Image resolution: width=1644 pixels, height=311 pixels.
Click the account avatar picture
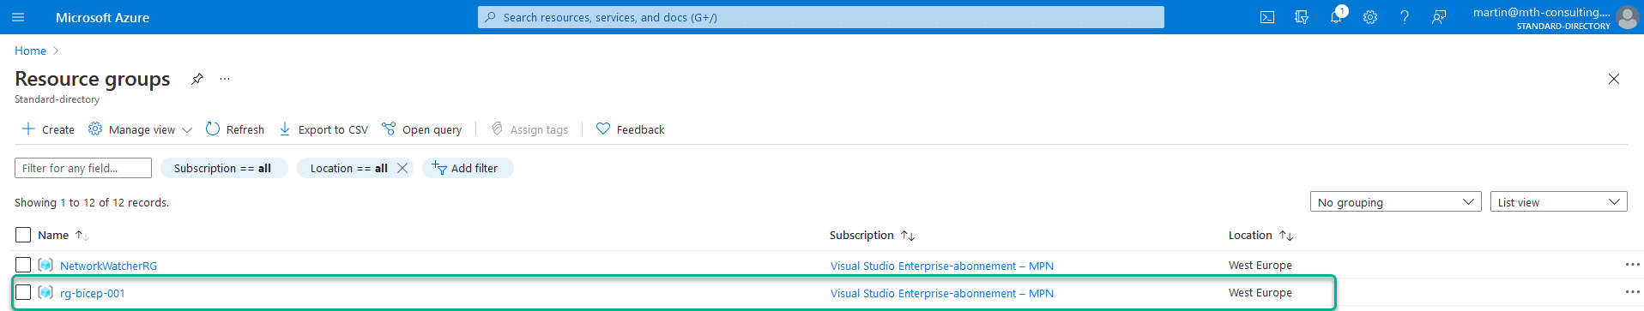(1628, 17)
